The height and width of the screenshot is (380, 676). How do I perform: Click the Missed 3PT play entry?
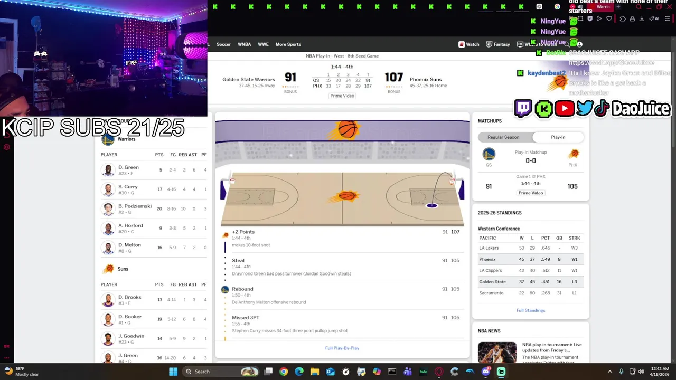[x=342, y=324]
